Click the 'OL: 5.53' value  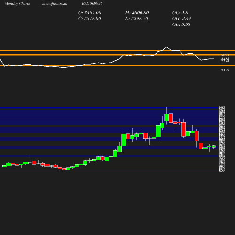coord(181,24)
